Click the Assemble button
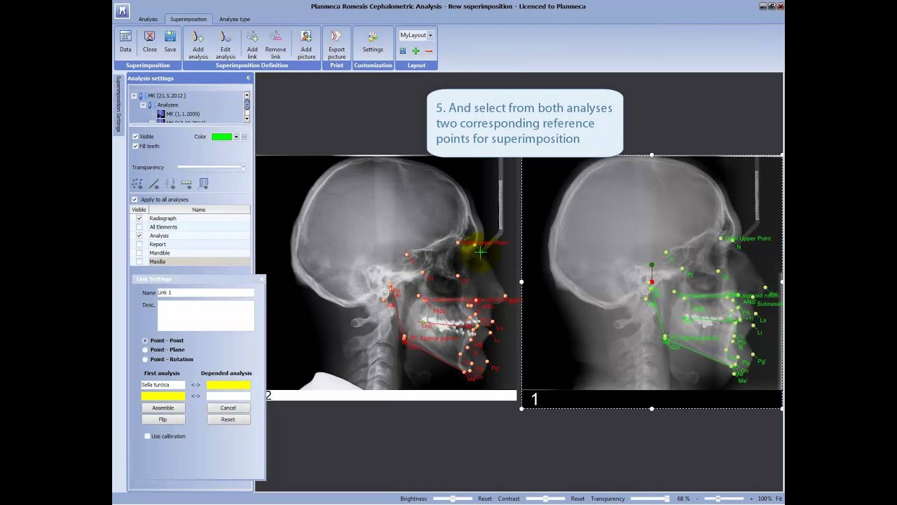The image size is (897, 505). [x=163, y=408]
